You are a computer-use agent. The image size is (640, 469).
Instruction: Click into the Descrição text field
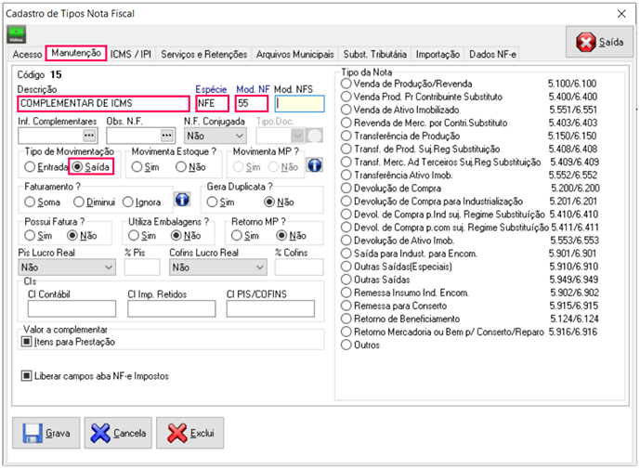tap(102, 104)
